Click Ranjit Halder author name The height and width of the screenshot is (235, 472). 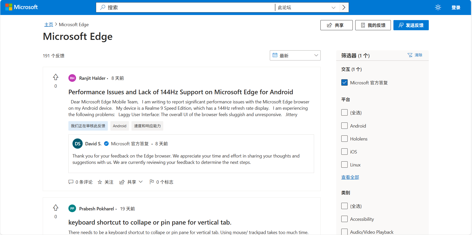coord(92,78)
